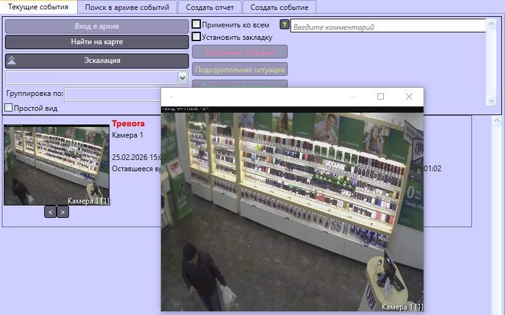
Task: Maximize the camera video popup window
Action: [x=381, y=96]
